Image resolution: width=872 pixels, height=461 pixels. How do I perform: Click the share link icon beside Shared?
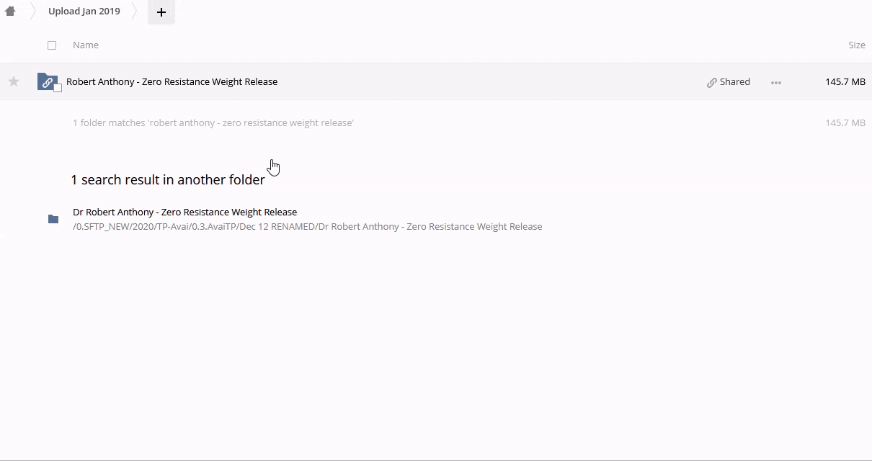[x=712, y=83]
